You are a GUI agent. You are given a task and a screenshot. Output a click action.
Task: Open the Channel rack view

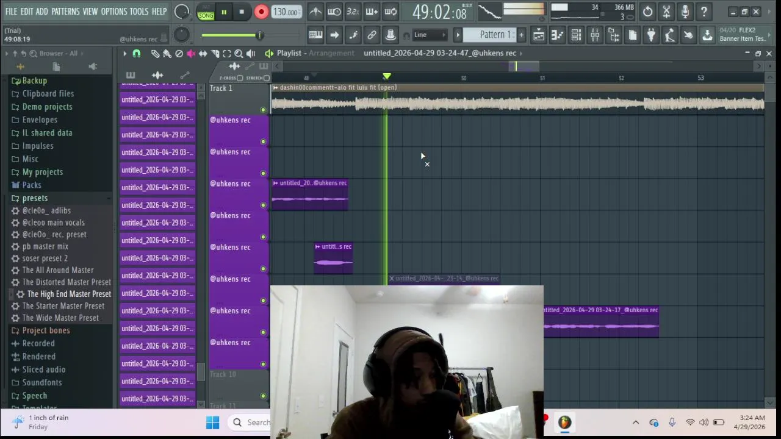[576, 35]
